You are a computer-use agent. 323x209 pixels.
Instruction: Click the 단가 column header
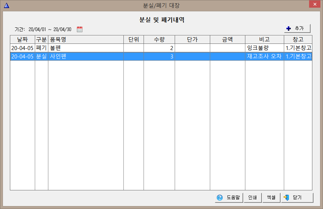[x=192, y=39]
